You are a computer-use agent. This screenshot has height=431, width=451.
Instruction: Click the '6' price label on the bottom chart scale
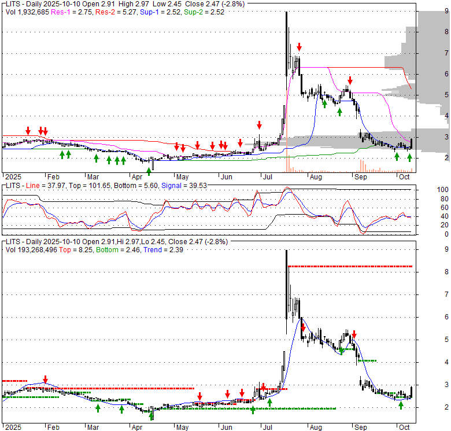(x=446, y=317)
